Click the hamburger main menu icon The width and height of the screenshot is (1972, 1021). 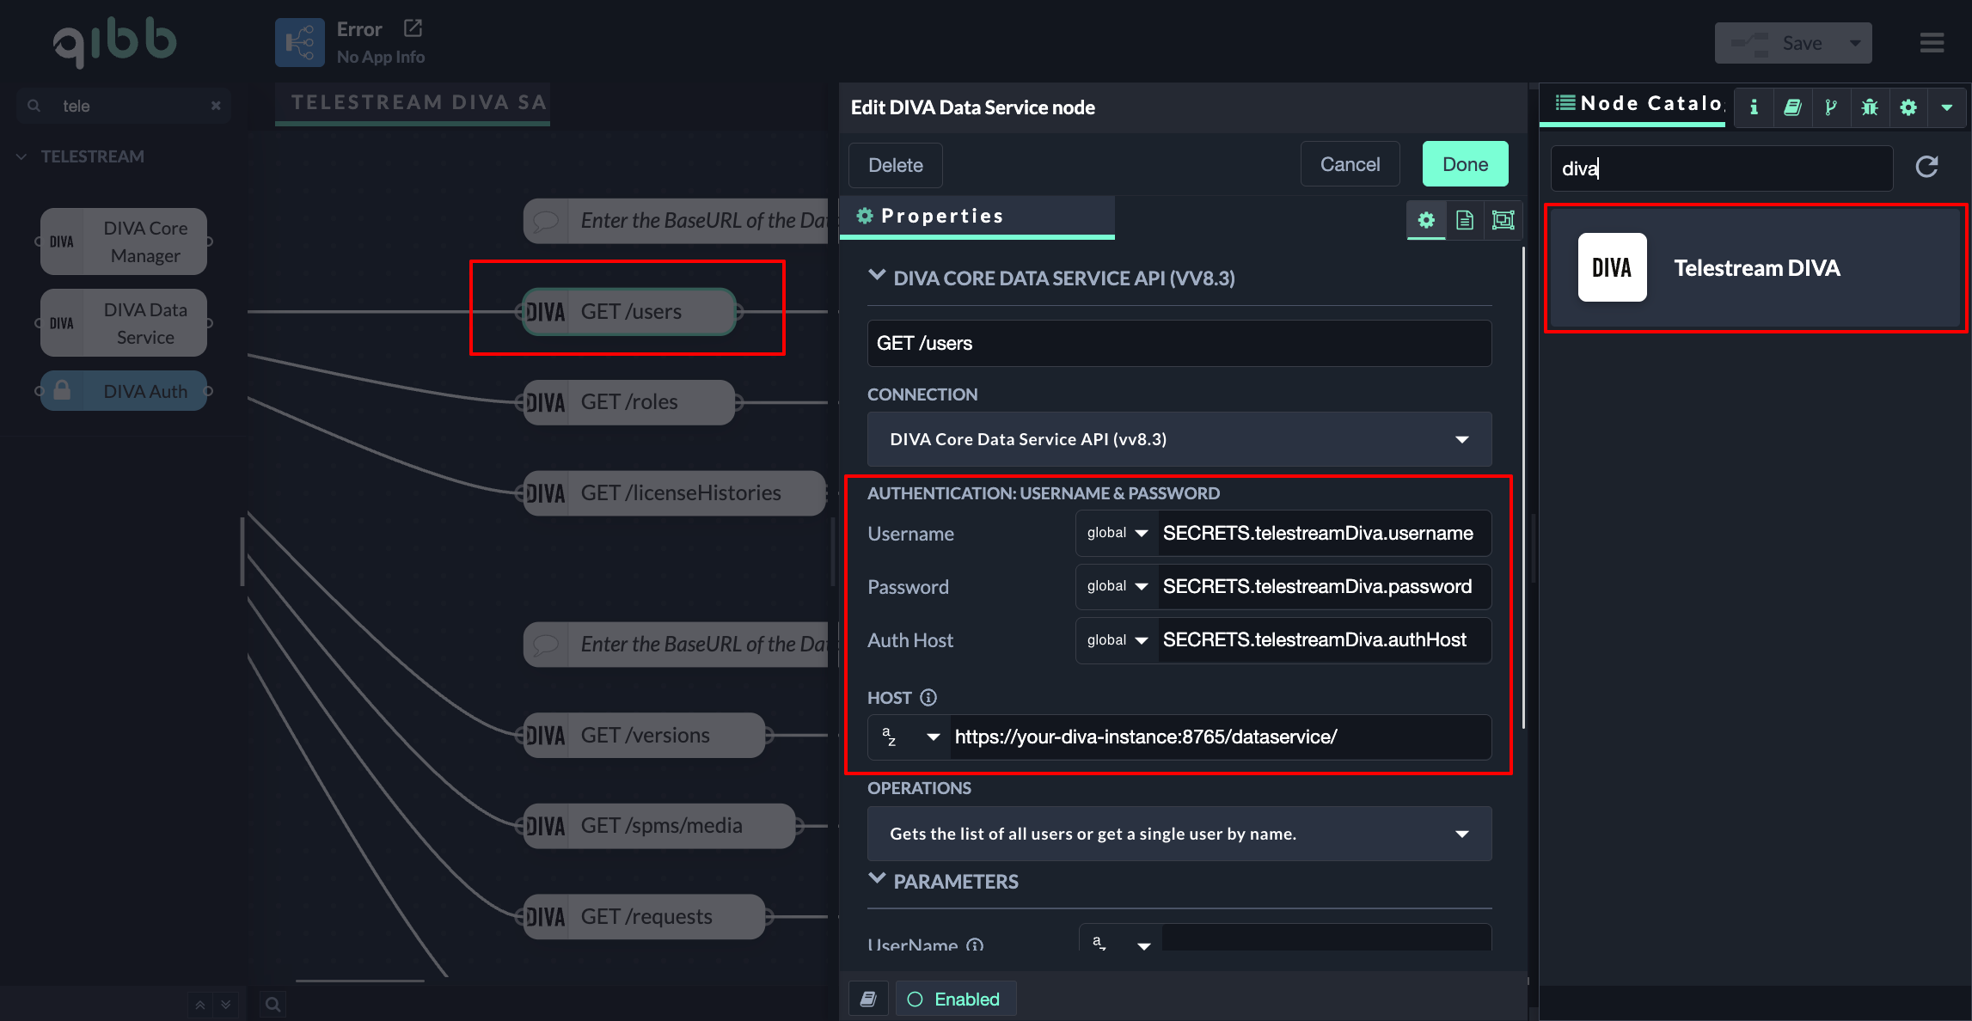[x=1932, y=43]
